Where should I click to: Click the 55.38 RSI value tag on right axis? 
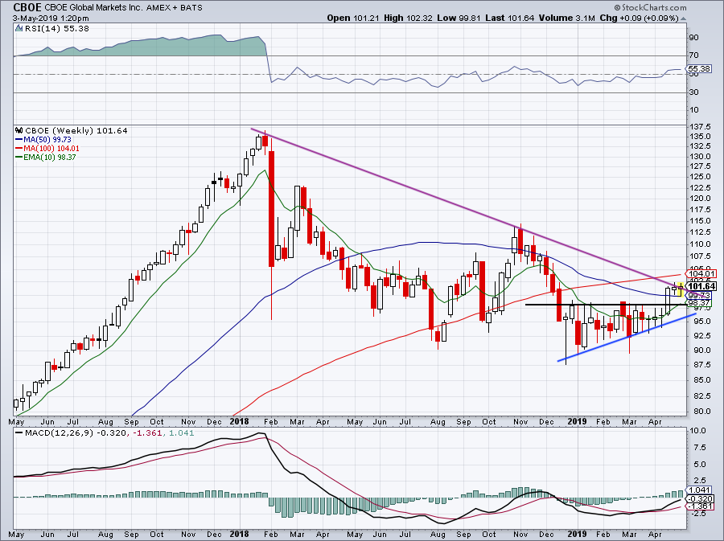coord(699,68)
